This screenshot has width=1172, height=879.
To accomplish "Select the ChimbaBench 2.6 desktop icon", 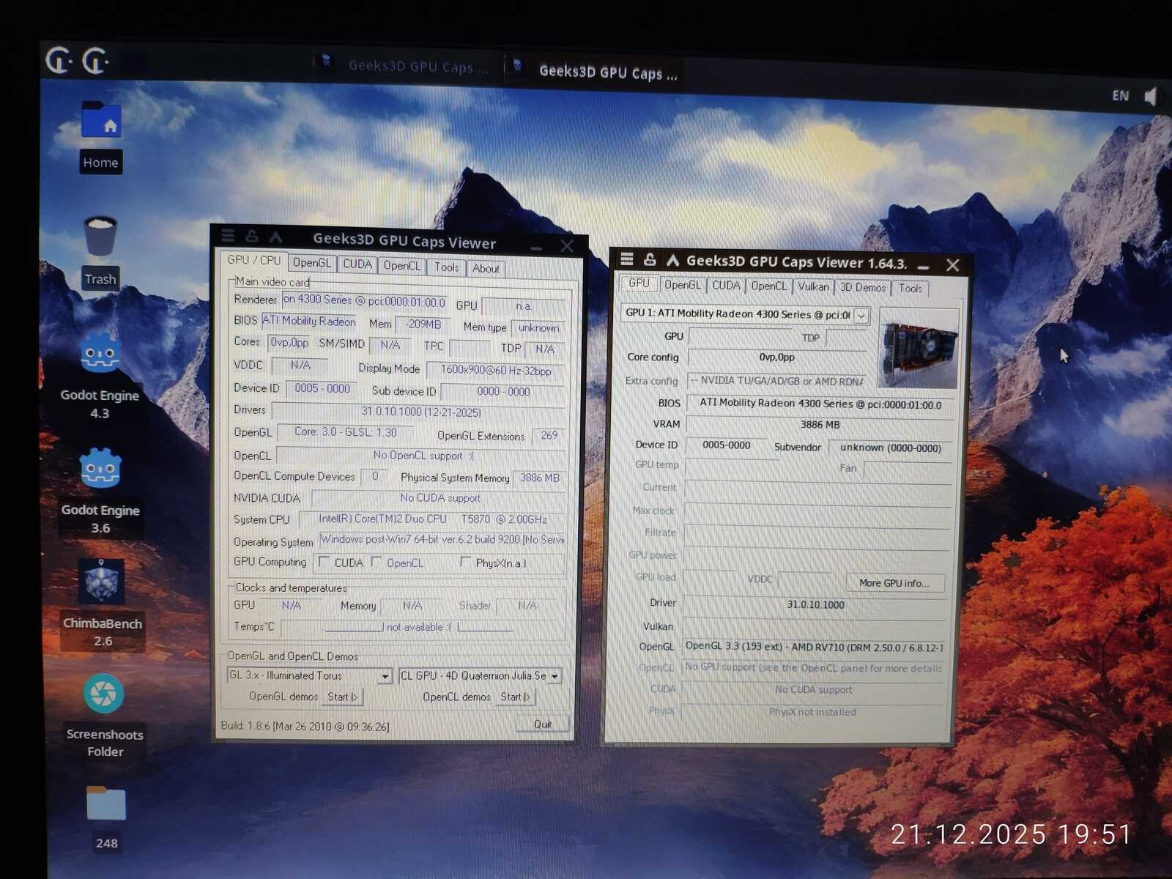I will click(102, 582).
